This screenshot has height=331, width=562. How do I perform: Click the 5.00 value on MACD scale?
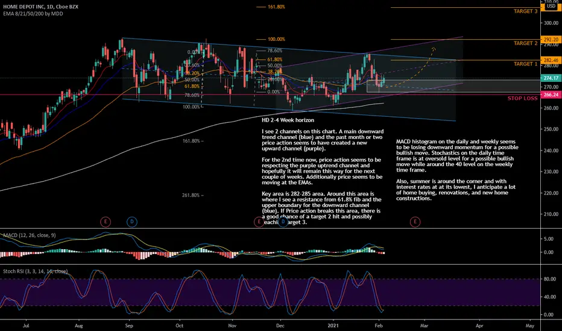pyautogui.click(x=549, y=239)
